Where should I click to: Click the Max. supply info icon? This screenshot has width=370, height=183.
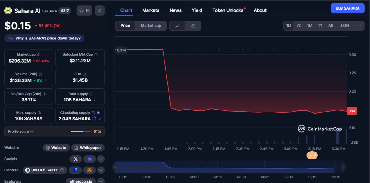39,113
